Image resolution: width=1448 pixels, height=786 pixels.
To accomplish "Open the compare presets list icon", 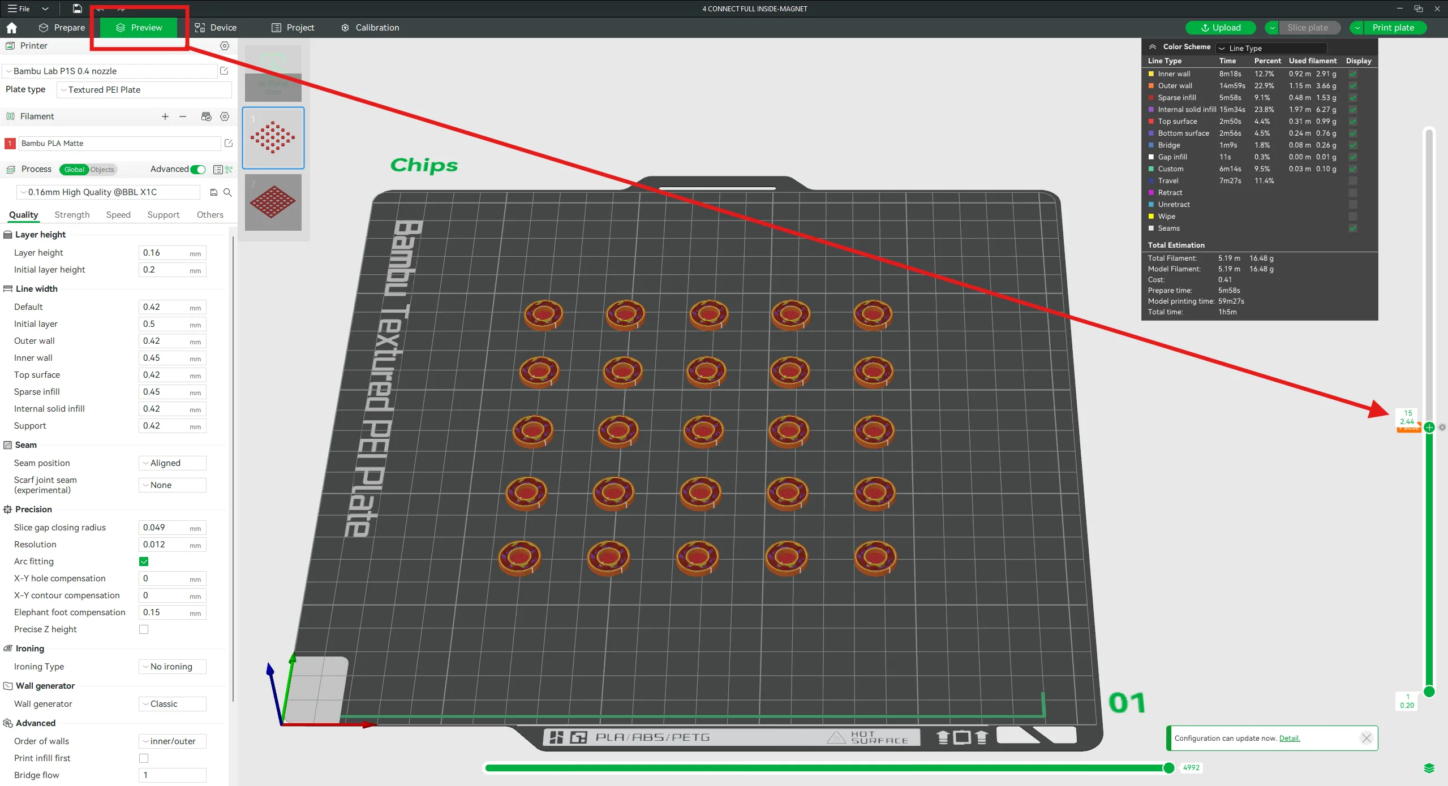I will click(x=218, y=170).
